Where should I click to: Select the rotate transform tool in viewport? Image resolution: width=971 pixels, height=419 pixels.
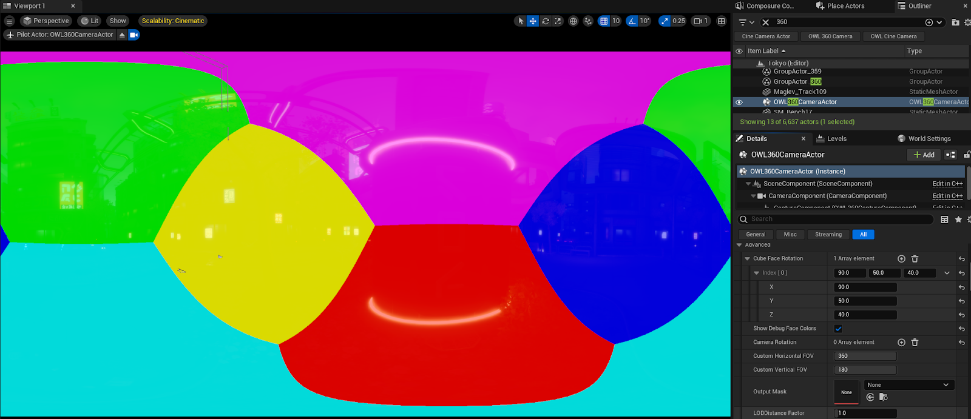coord(546,21)
